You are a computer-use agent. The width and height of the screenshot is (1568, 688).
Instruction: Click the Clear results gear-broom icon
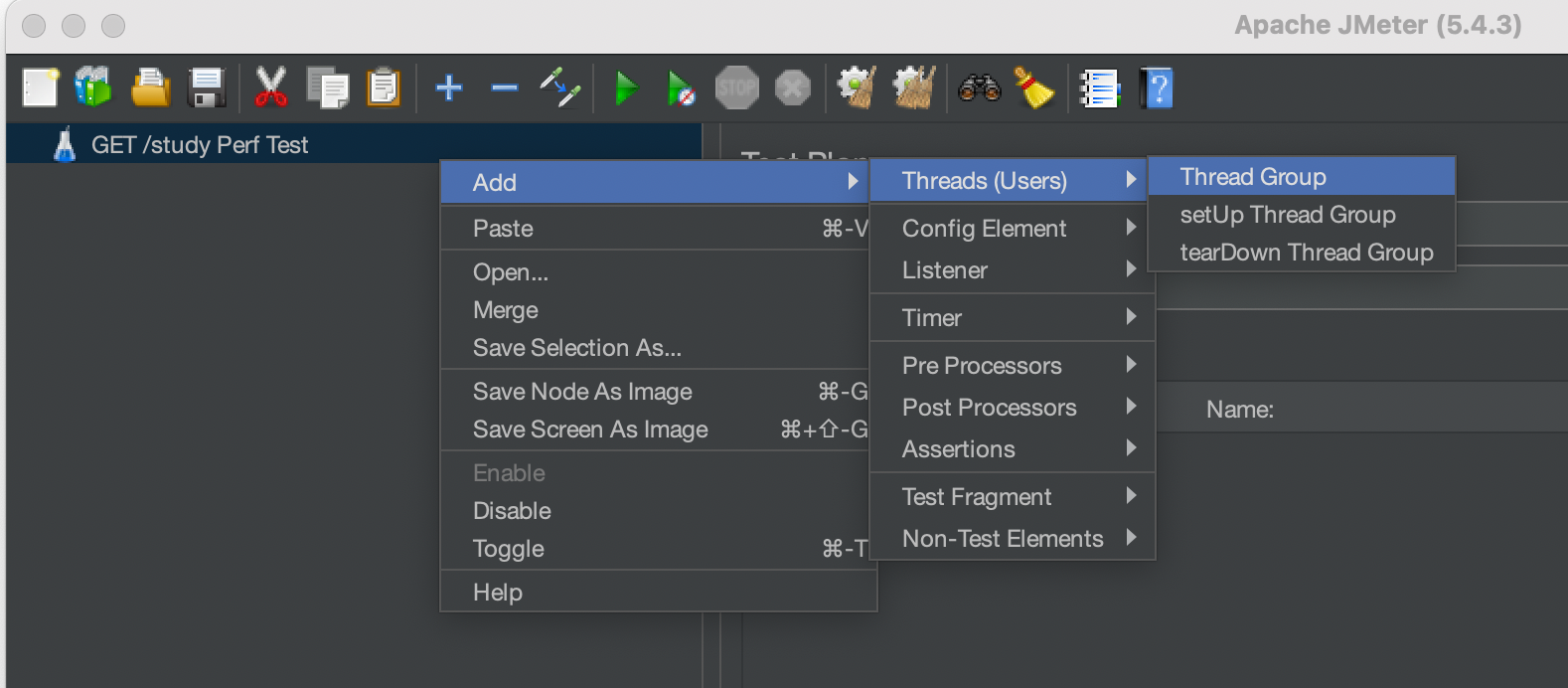[x=857, y=87]
